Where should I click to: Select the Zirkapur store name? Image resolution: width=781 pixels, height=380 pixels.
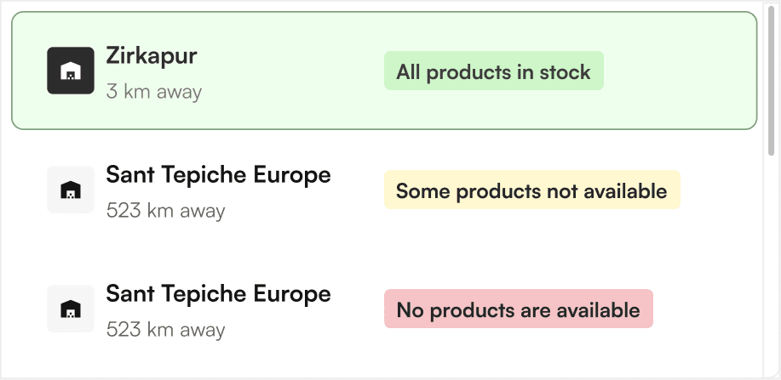coord(152,56)
